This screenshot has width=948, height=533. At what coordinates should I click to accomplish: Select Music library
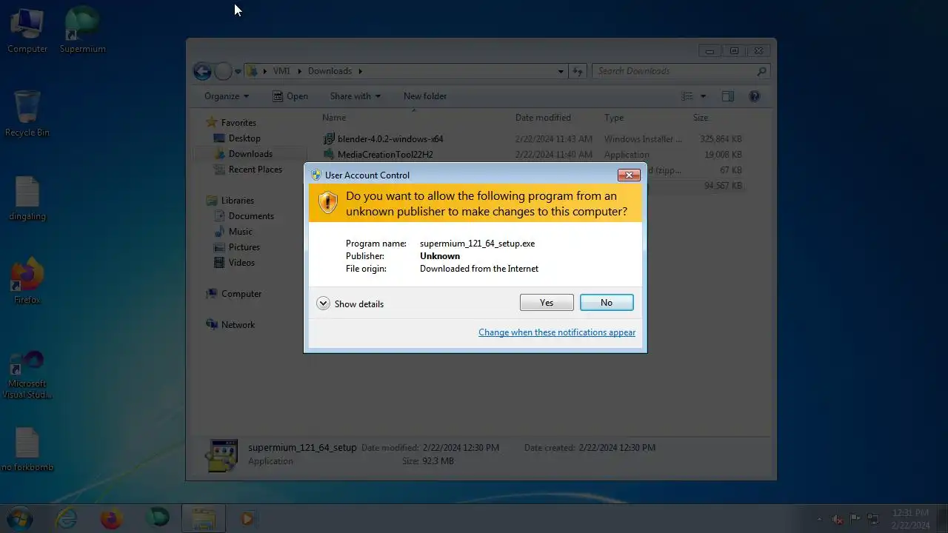coord(240,232)
